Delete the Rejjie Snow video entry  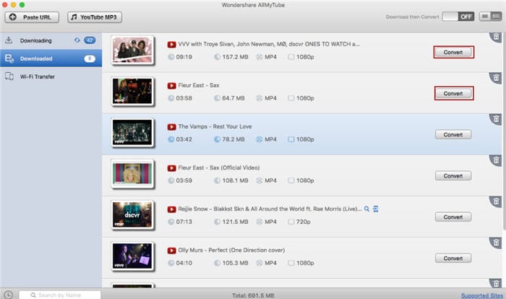(497, 201)
